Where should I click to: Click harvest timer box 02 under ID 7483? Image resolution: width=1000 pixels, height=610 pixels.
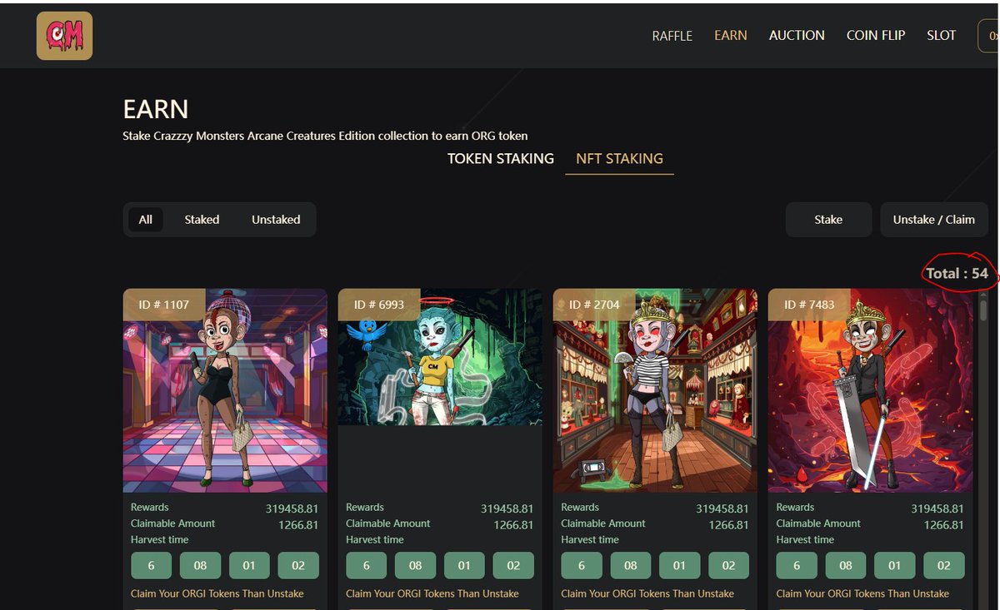(943, 565)
